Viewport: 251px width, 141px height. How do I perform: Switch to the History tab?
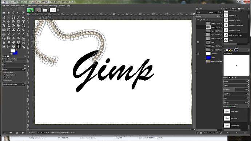click(233, 106)
